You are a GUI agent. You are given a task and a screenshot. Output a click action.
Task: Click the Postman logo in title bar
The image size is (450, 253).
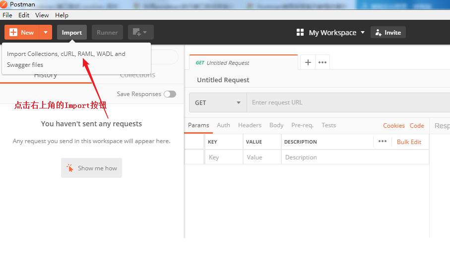[4, 4]
